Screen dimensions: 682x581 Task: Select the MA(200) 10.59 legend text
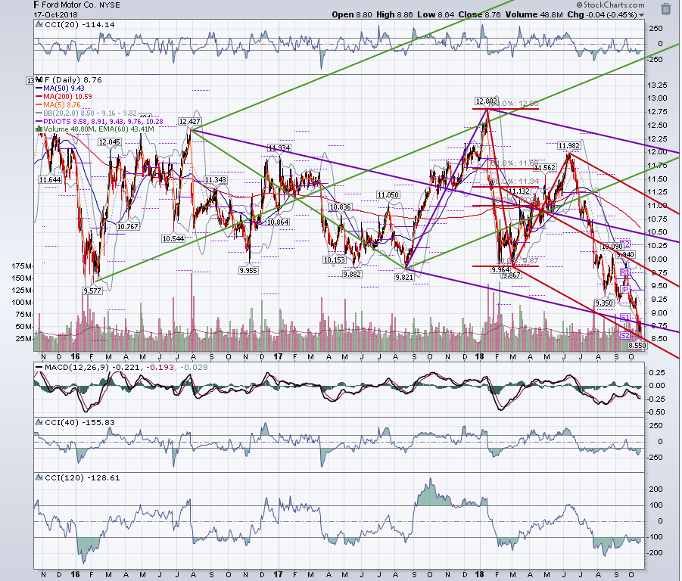click(x=68, y=97)
